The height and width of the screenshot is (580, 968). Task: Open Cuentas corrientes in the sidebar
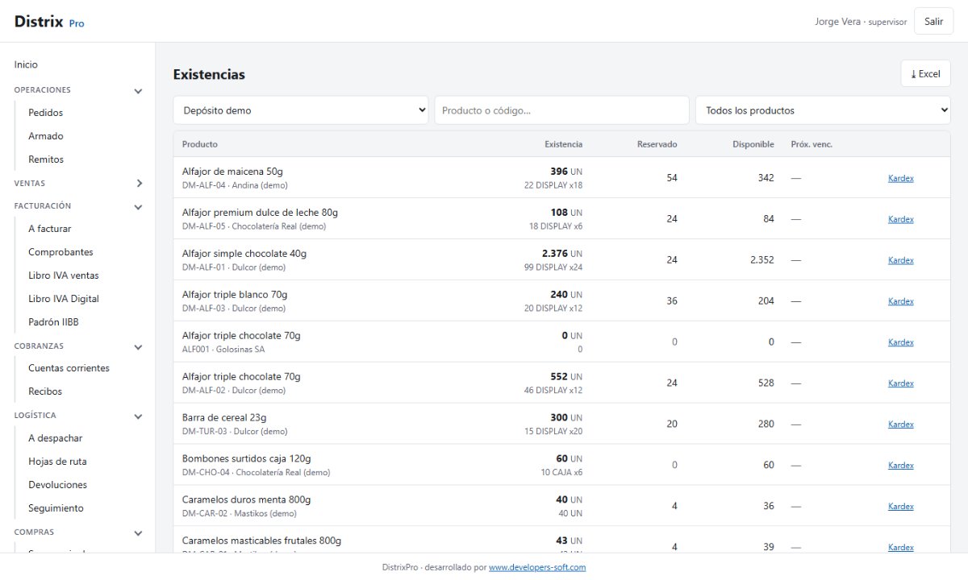69,368
